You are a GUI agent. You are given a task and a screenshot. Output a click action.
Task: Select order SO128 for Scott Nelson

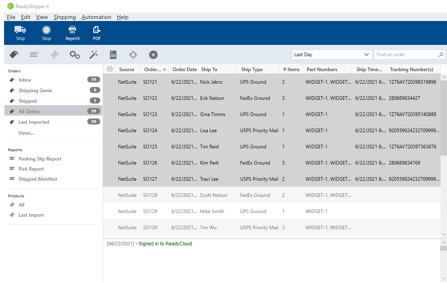(x=272, y=195)
